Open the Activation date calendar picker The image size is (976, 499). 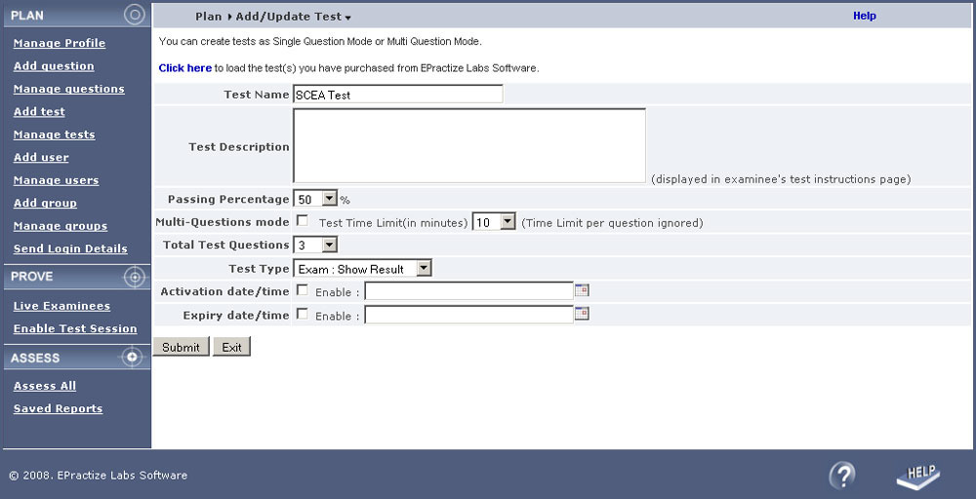pyautogui.click(x=582, y=290)
